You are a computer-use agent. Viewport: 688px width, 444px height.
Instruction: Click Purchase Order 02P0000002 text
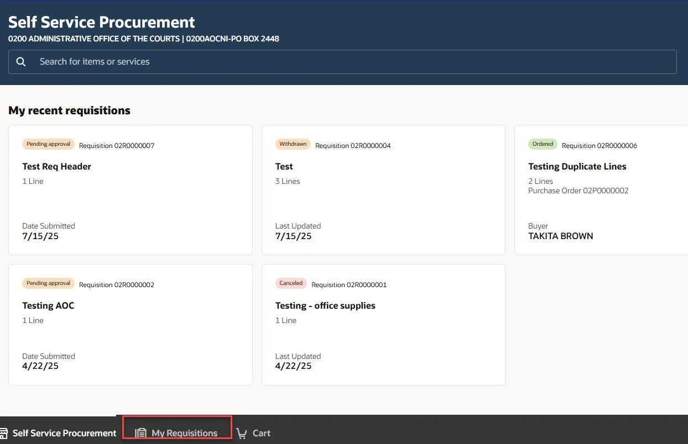(x=578, y=191)
